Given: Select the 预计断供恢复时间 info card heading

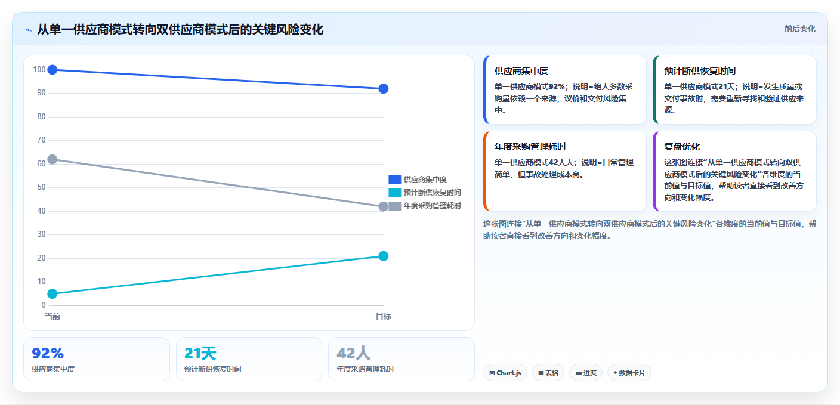Looking at the screenshot, I should point(700,70).
